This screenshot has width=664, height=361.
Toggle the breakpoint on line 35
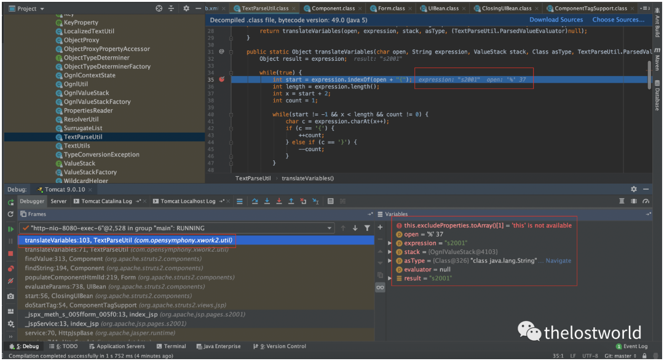221,79
